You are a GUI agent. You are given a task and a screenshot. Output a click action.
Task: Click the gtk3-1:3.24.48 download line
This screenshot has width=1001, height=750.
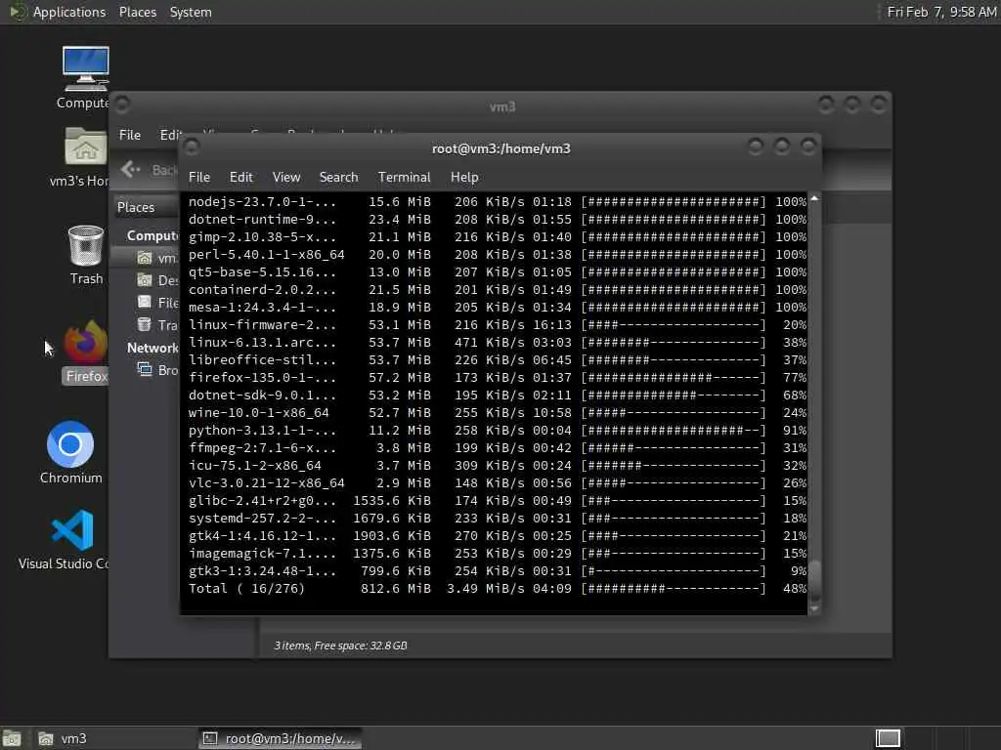[x=498, y=570]
